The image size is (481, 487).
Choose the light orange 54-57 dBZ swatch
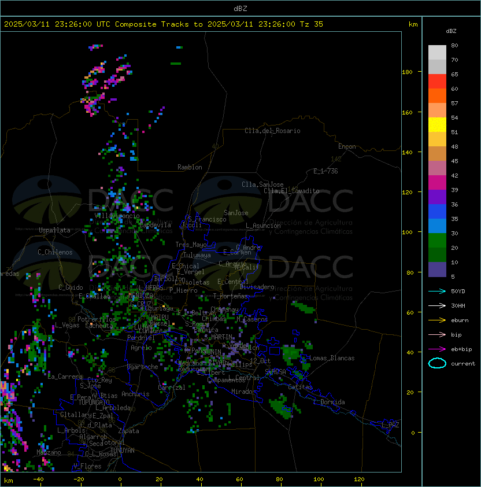coord(437,110)
